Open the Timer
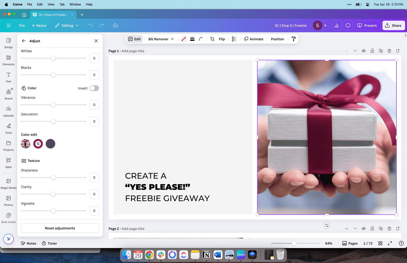This screenshot has height=263, width=407. click(x=49, y=243)
